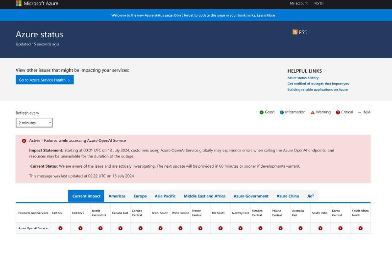Click the Go to Azure Service Health button

click(45, 80)
